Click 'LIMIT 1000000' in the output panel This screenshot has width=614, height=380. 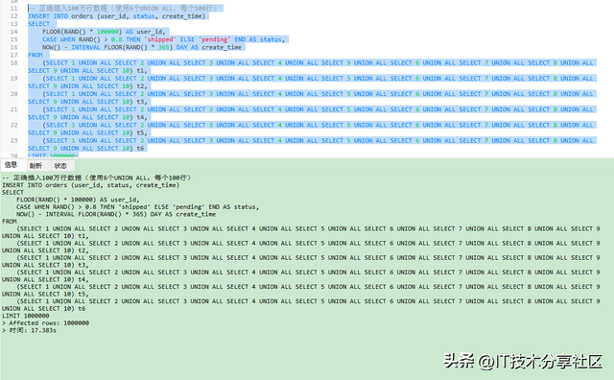point(26,316)
